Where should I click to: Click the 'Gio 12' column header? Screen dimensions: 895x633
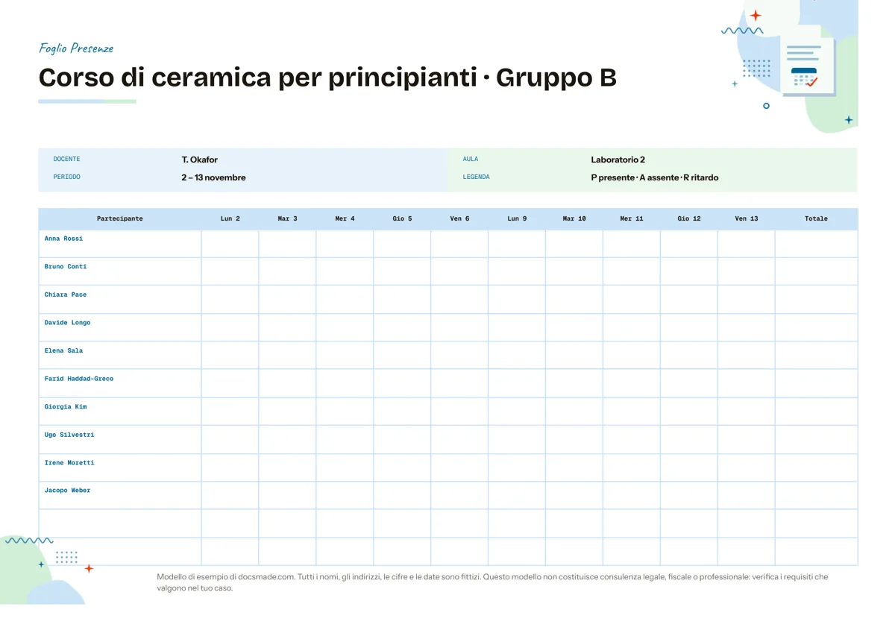689,219
